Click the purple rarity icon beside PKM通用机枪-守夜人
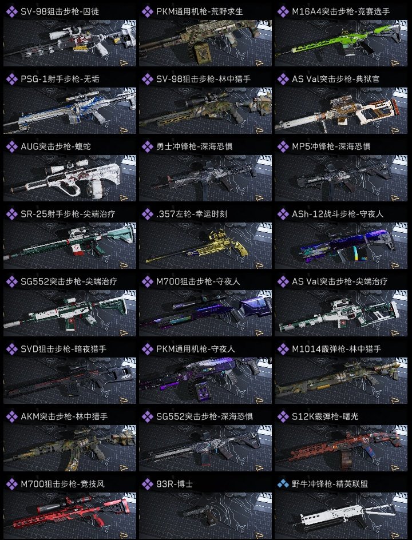The height and width of the screenshot is (540, 412). [148, 349]
